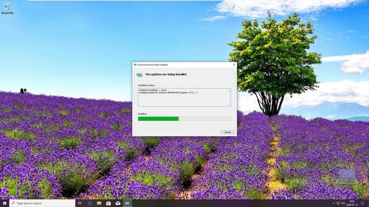This screenshot has height=207, width=369.
Task: Click inside the installation status text box
Action: (184, 97)
